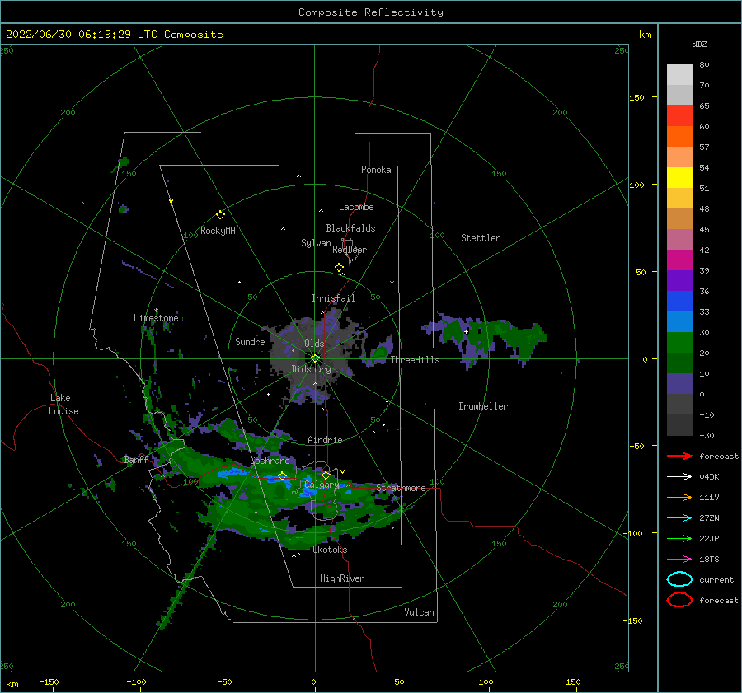742x693 pixels.
Task: Click the red forecast arrow legend icon
Action: [679, 456]
